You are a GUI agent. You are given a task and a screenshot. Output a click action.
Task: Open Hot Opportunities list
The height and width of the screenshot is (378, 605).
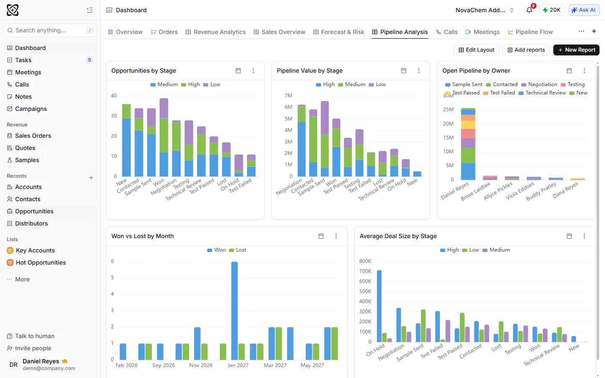[50, 262]
